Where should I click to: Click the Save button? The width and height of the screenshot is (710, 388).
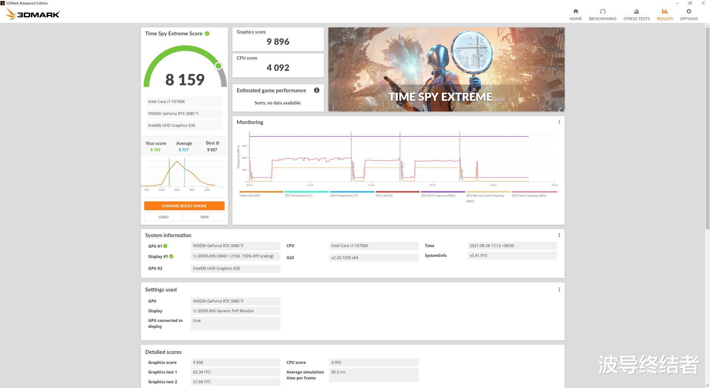click(204, 217)
